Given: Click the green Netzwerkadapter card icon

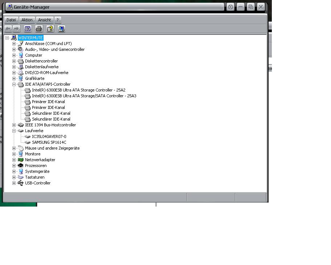Looking at the screenshot, I should [21, 160].
